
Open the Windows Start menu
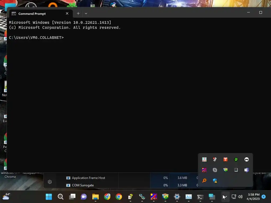(x=49, y=197)
